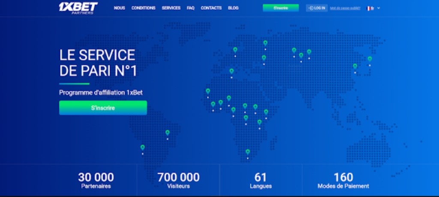Click the S'inscrire button in the header
The height and width of the screenshot is (197, 439).
point(281,8)
